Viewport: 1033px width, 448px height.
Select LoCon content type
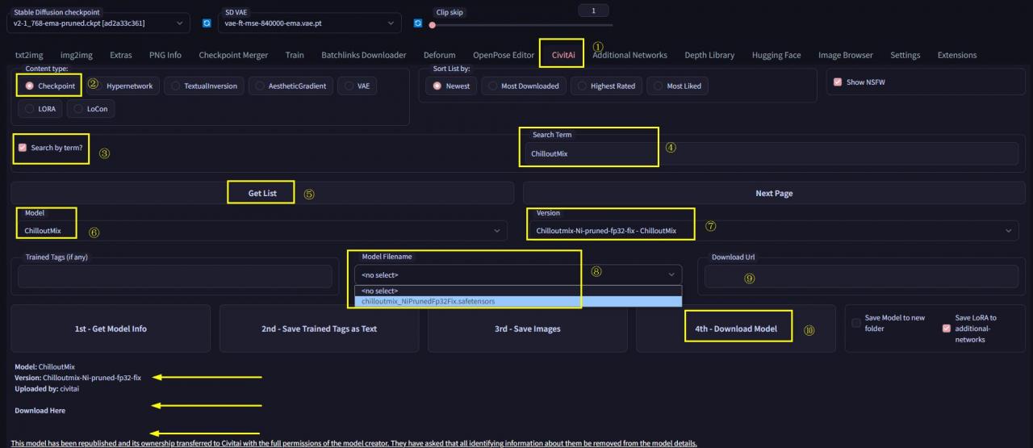pos(90,109)
